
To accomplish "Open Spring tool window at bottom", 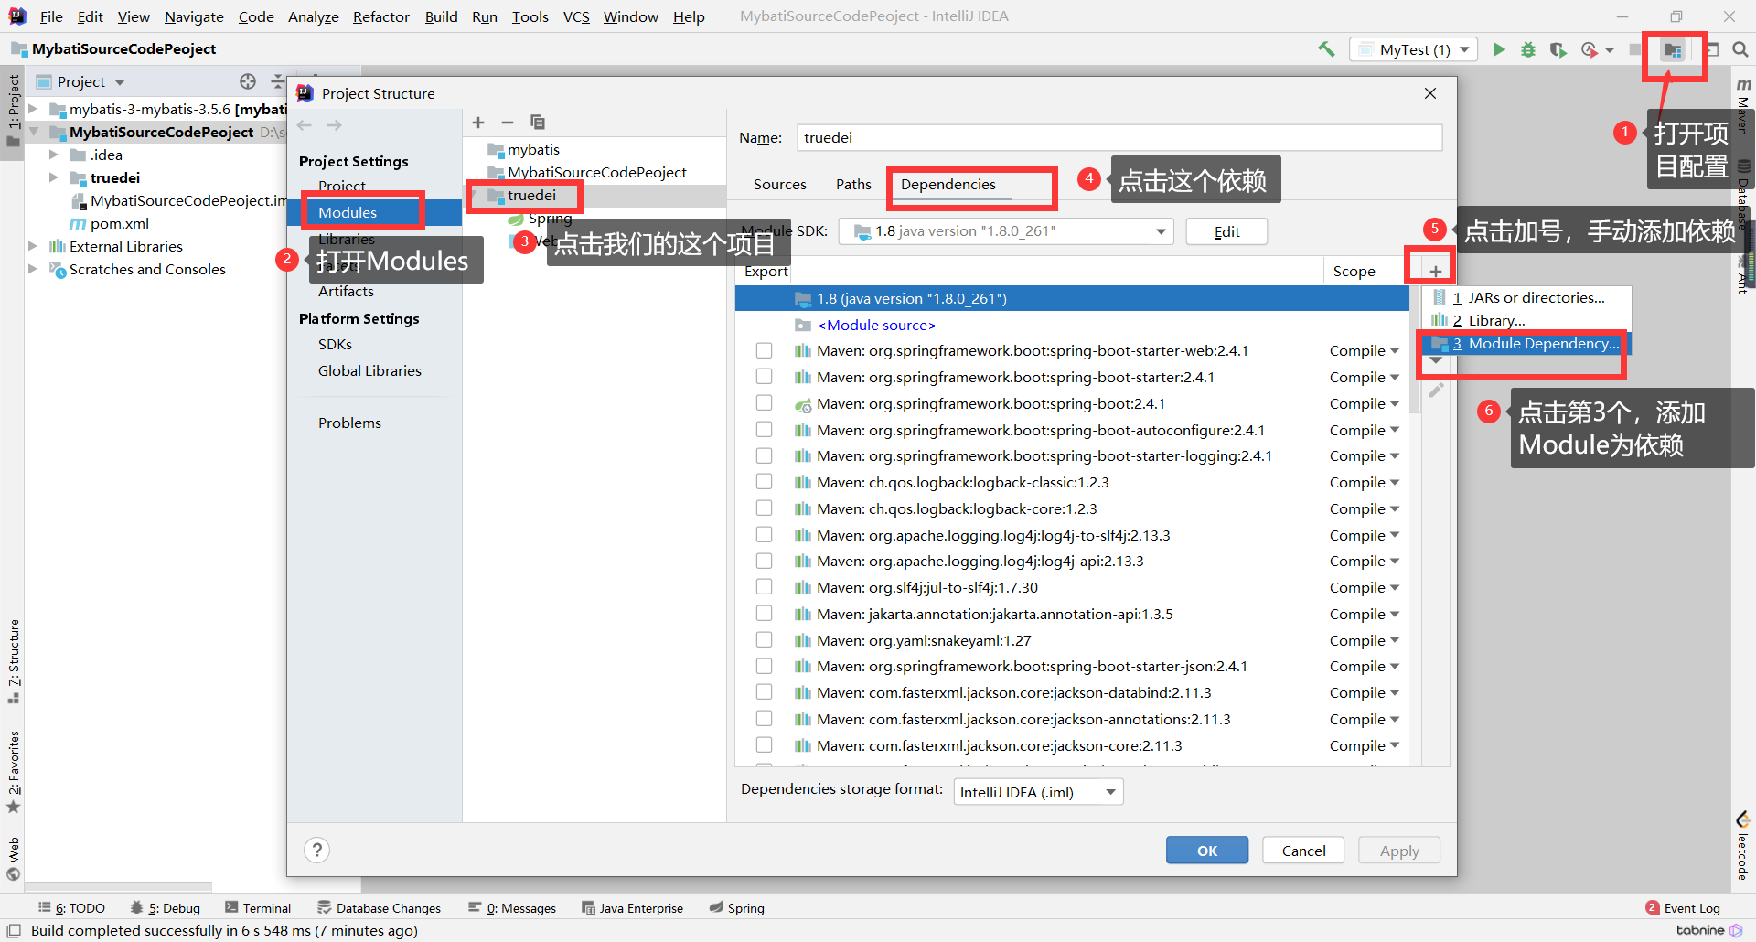I will pyautogui.click(x=737, y=908).
